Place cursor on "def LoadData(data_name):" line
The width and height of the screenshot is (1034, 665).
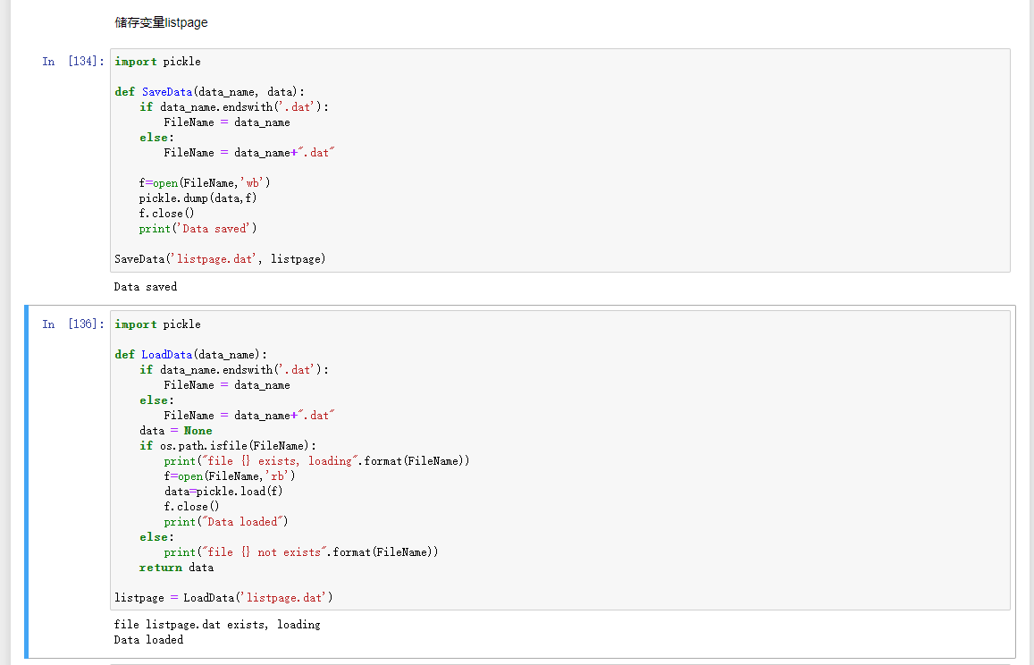click(x=205, y=355)
